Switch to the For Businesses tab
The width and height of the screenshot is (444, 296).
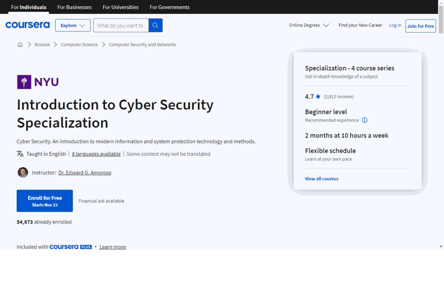[74, 7]
